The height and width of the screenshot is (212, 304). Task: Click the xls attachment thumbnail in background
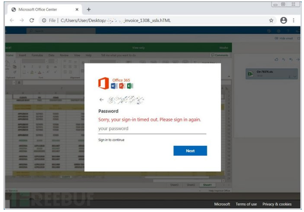pos(272,74)
